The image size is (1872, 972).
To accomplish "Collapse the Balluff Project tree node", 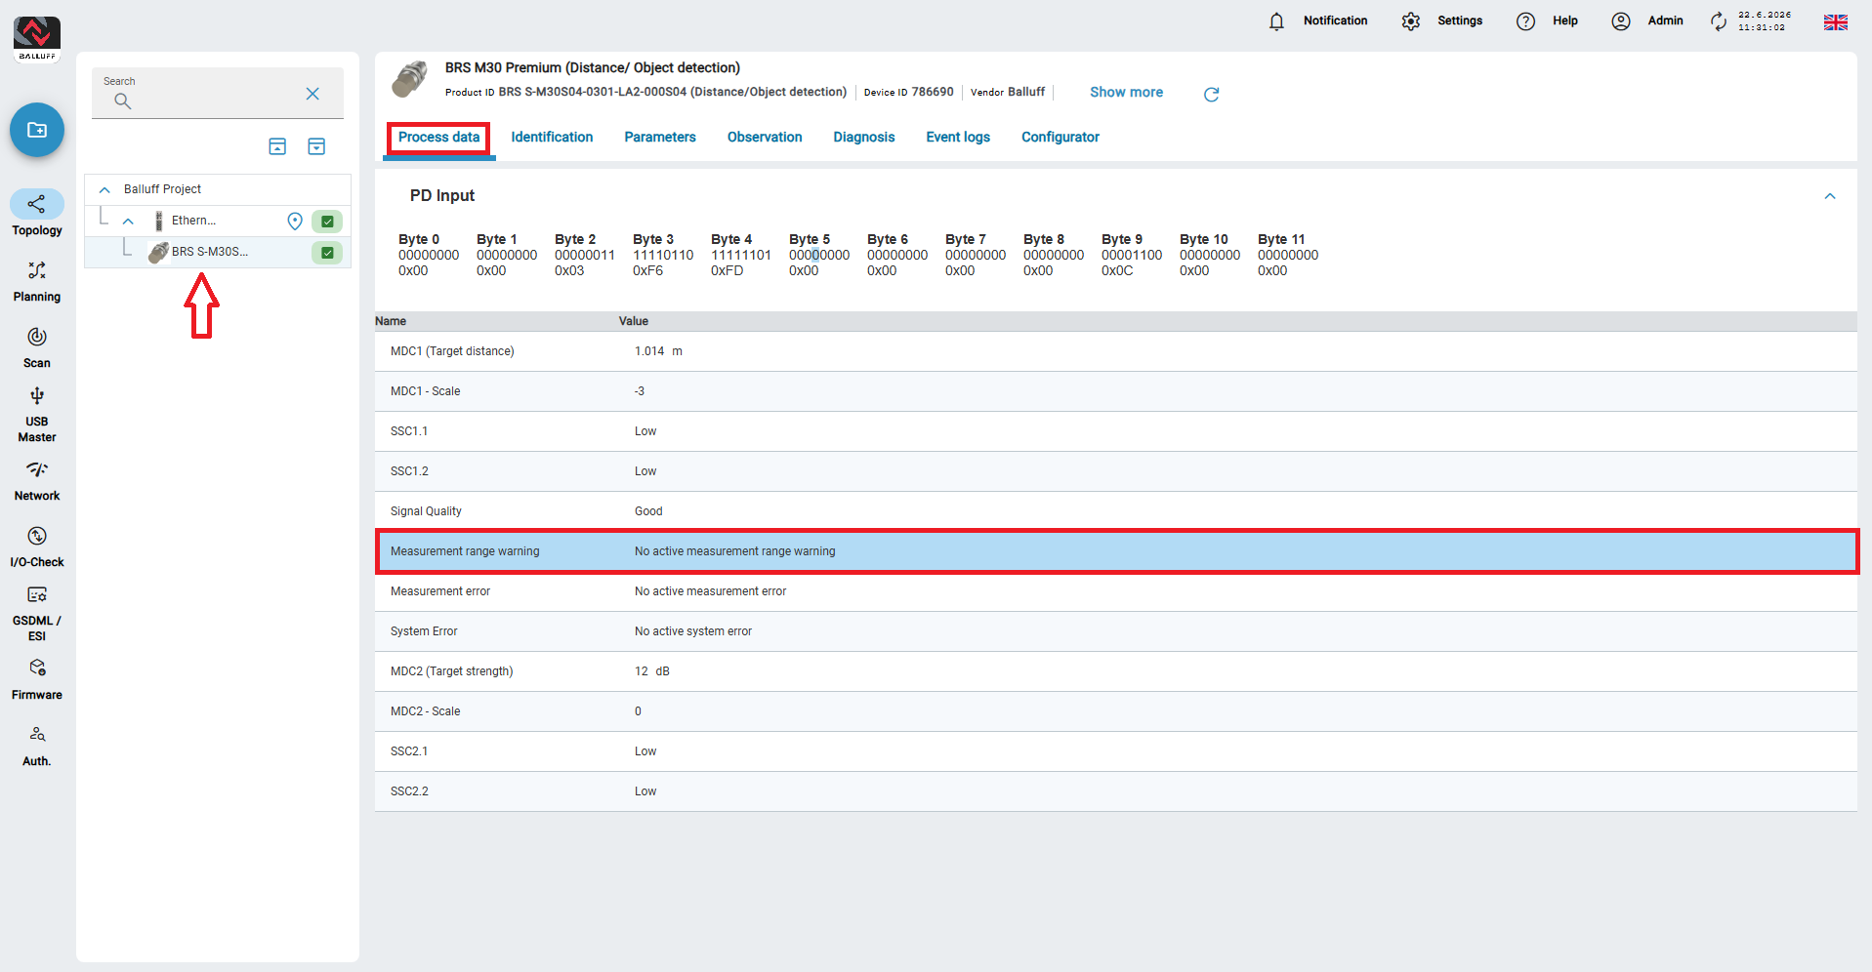I will pos(104,189).
